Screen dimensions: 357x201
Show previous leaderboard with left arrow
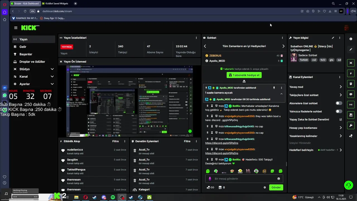[205, 46]
